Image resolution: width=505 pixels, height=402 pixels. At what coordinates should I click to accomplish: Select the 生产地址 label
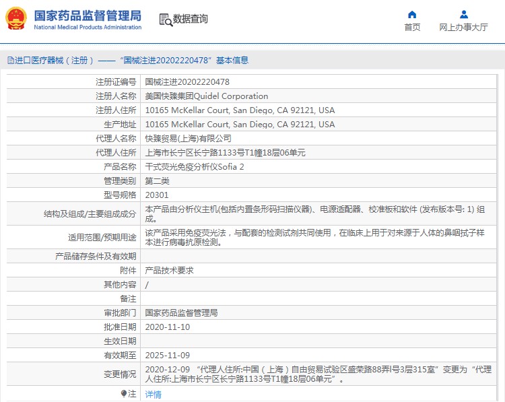coord(120,125)
